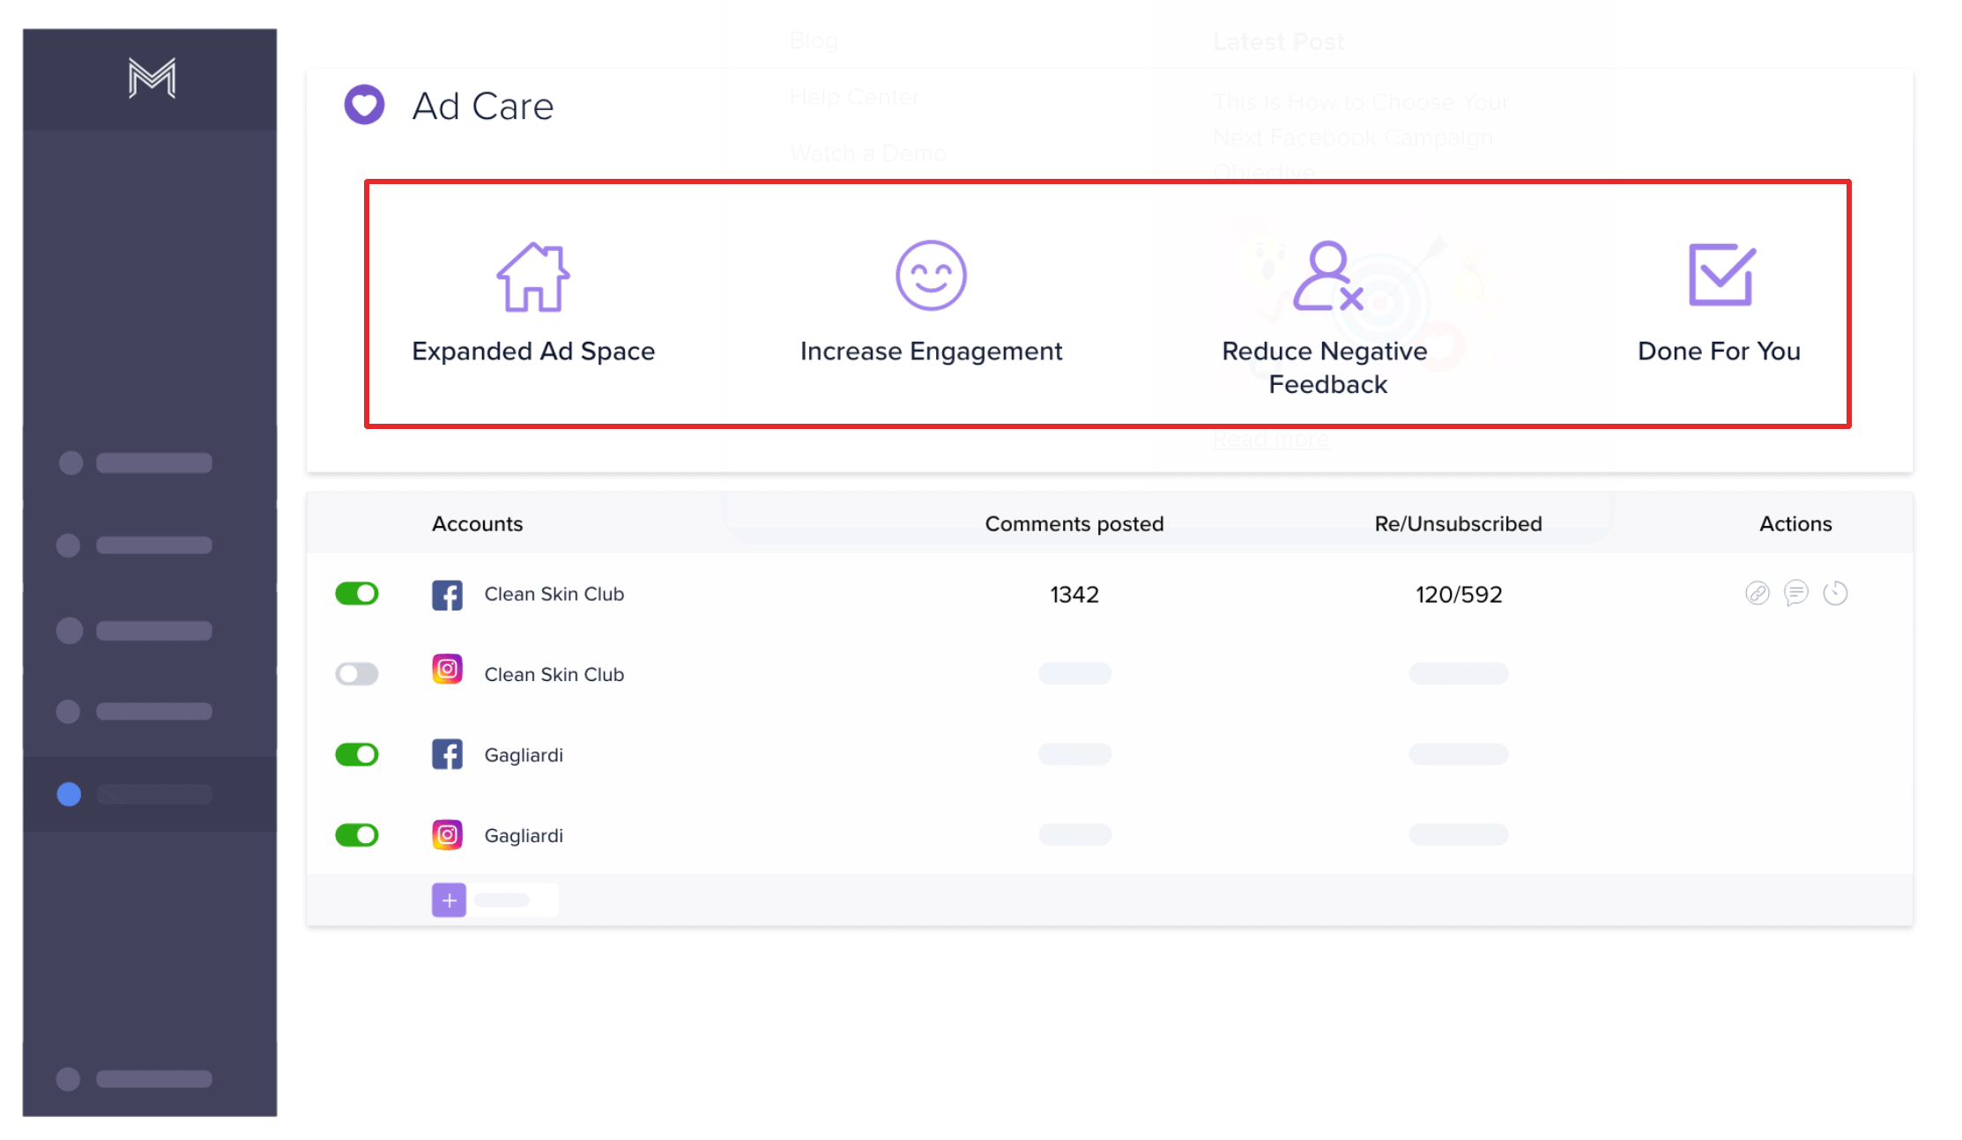This screenshot has width=1962, height=1140.
Task: Click the Done For You checkbox icon
Action: [x=1720, y=275]
